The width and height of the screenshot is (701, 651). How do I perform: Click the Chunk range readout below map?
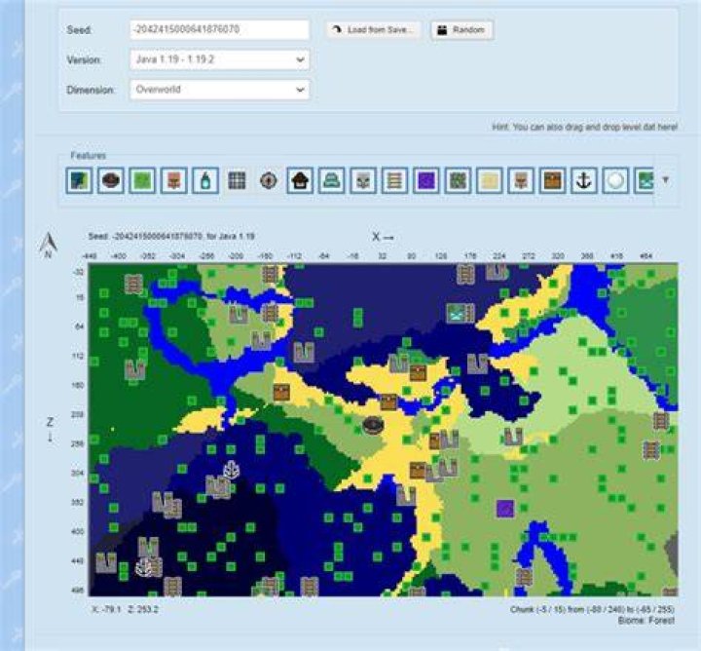click(592, 609)
